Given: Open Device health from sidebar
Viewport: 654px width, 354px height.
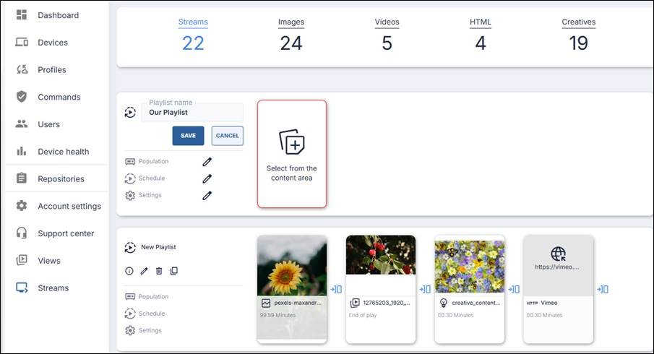Looking at the screenshot, I should (x=63, y=152).
